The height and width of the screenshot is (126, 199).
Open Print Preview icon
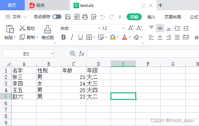[94, 17]
